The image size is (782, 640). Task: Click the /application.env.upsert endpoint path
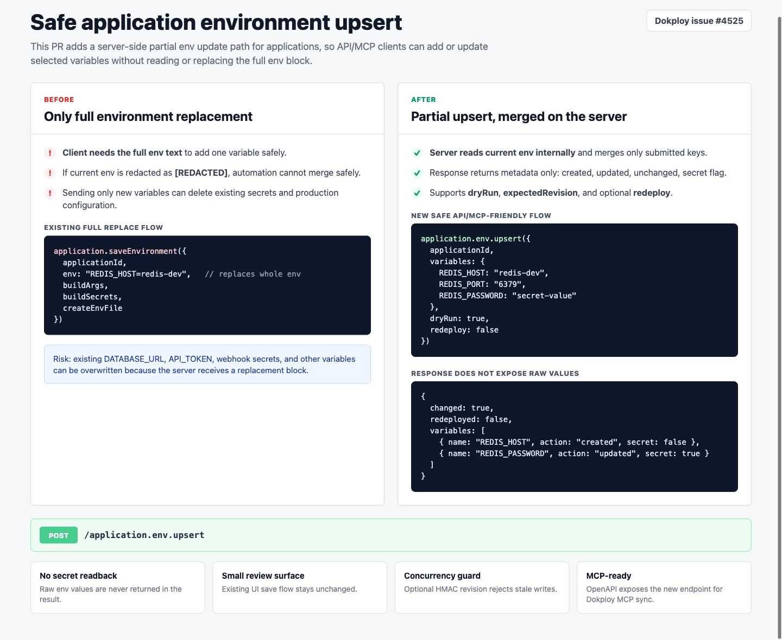(144, 535)
